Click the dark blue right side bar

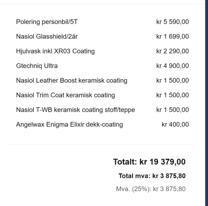click(x=207, y=103)
